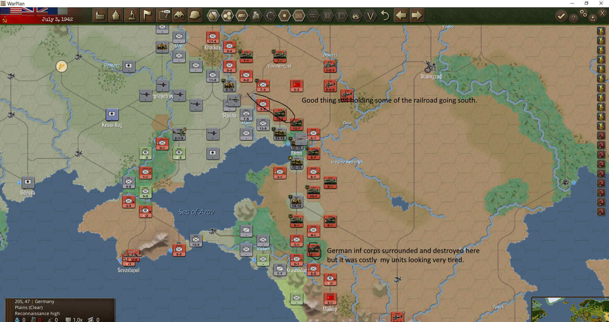The width and height of the screenshot is (609, 322).
Task: Select the 14-10 German panzer unit
Action: coord(297,202)
